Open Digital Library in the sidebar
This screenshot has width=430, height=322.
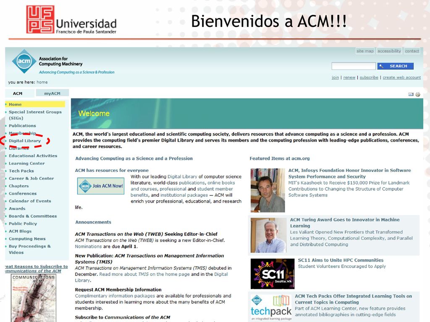(25, 141)
